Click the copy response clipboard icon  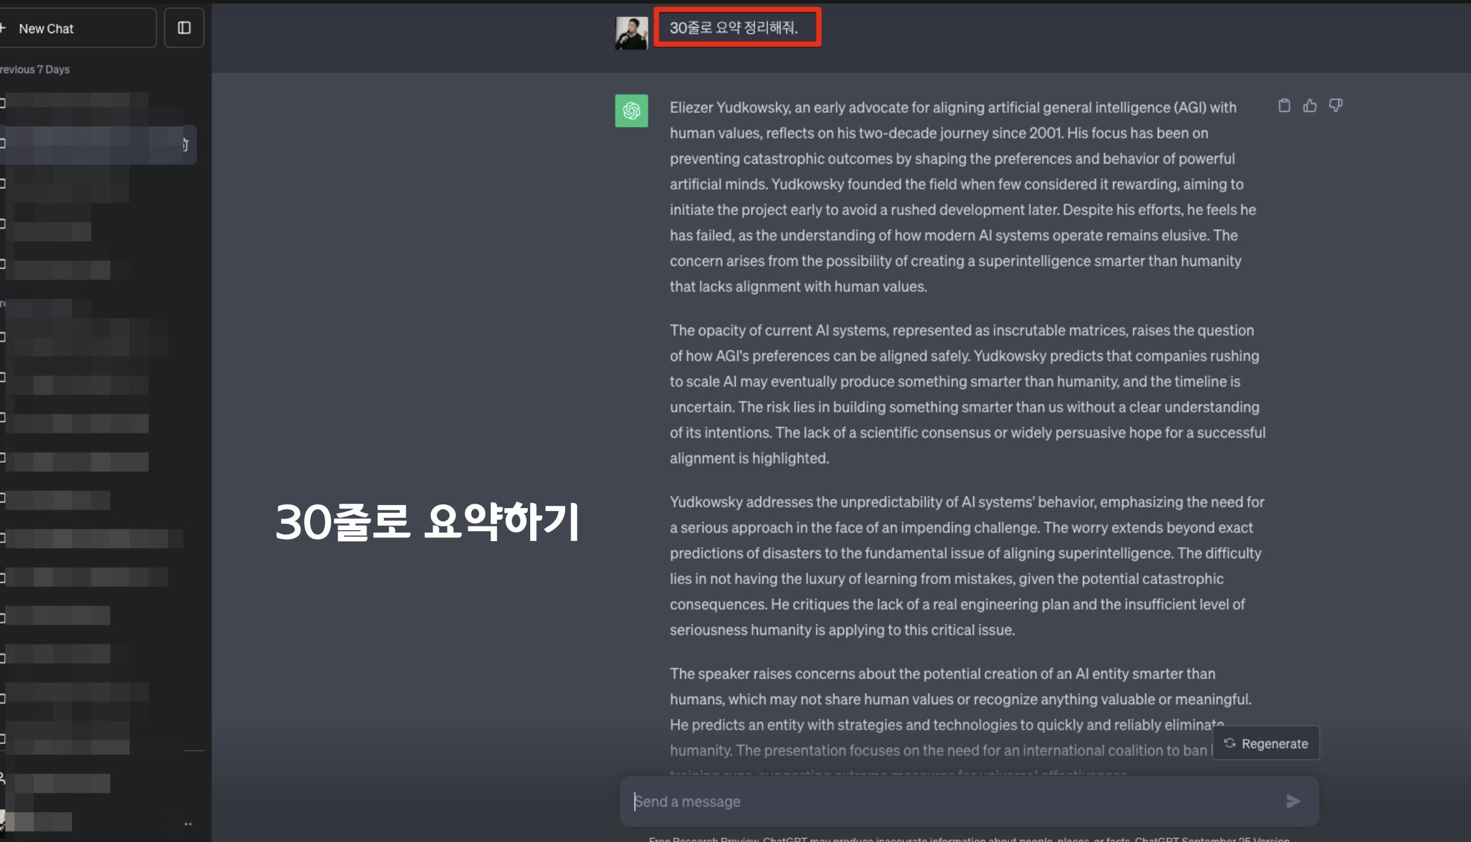tap(1284, 106)
